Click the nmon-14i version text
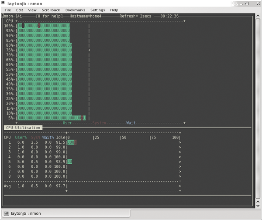The image size is (262, 220). [x=13, y=16]
